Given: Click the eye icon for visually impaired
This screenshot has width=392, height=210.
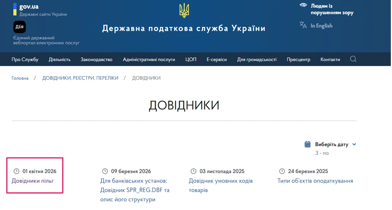Looking at the screenshot, I should (x=303, y=5).
